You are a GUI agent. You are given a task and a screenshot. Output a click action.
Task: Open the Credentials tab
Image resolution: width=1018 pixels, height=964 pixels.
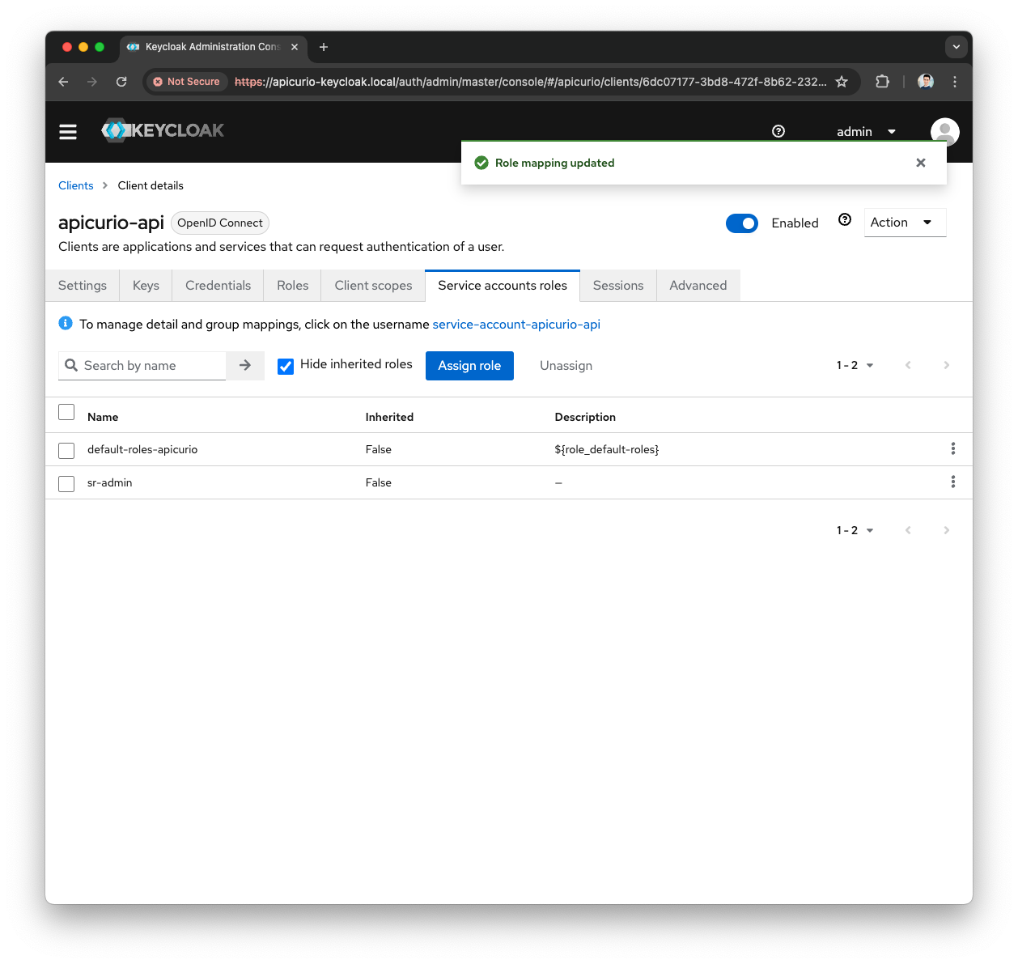click(x=218, y=285)
